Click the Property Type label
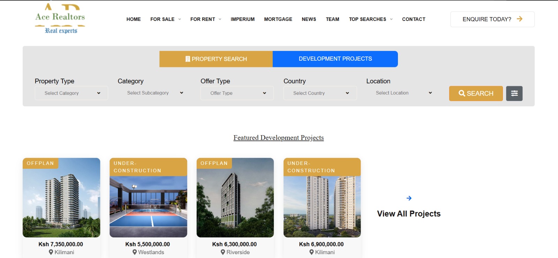Viewport: 558px width, 258px height. pos(54,81)
